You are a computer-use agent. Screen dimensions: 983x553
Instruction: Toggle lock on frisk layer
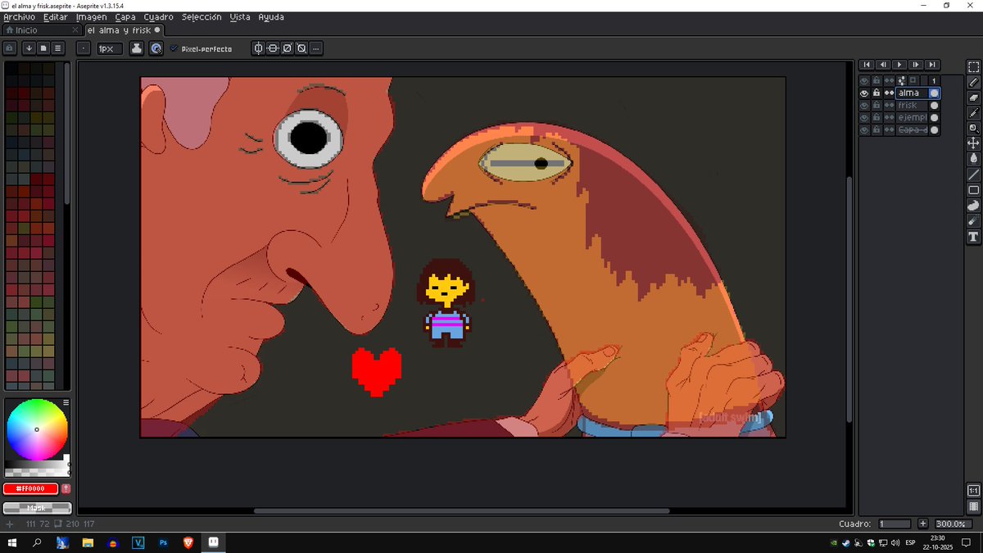(x=877, y=106)
